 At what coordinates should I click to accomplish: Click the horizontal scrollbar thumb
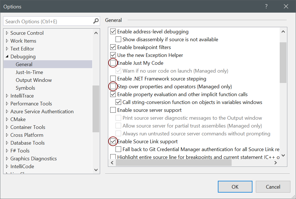coord(174,163)
